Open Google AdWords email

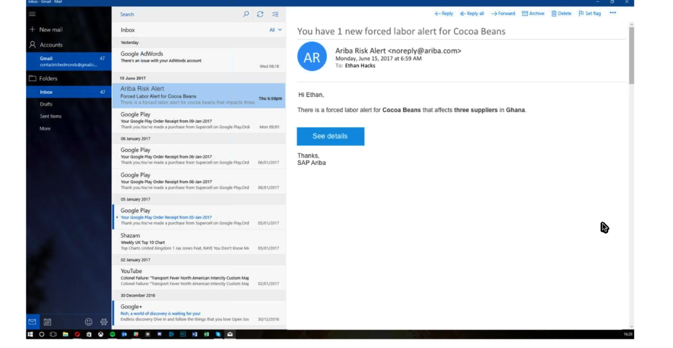199,60
